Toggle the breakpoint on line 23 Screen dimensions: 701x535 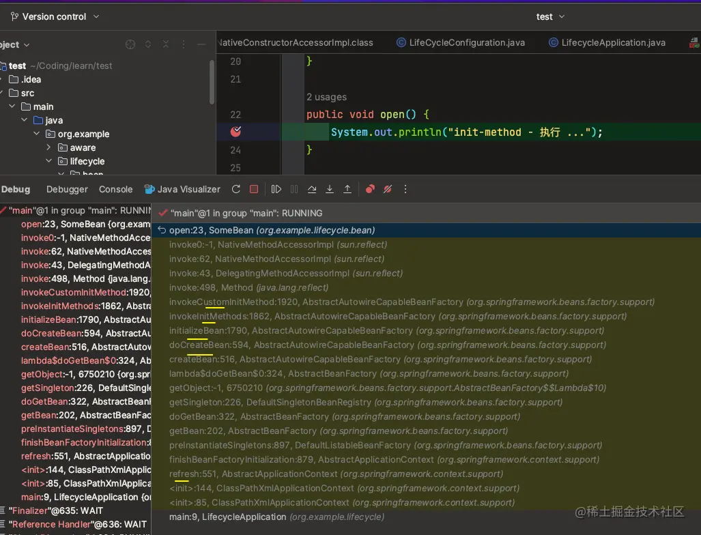tap(235, 132)
